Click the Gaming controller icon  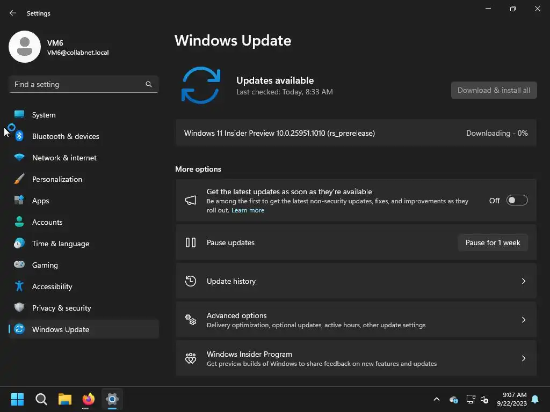pyautogui.click(x=19, y=264)
